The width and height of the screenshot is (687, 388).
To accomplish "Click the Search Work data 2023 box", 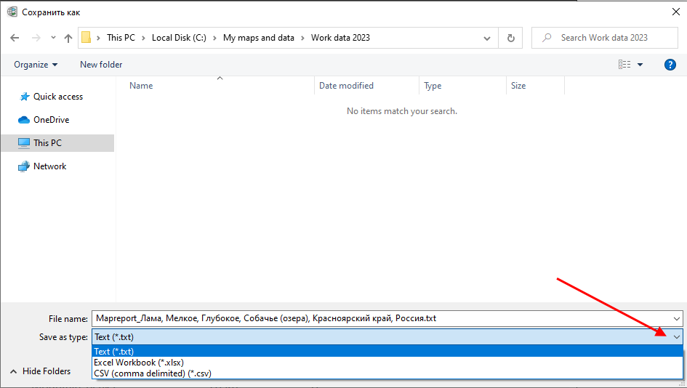I will 611,38.
